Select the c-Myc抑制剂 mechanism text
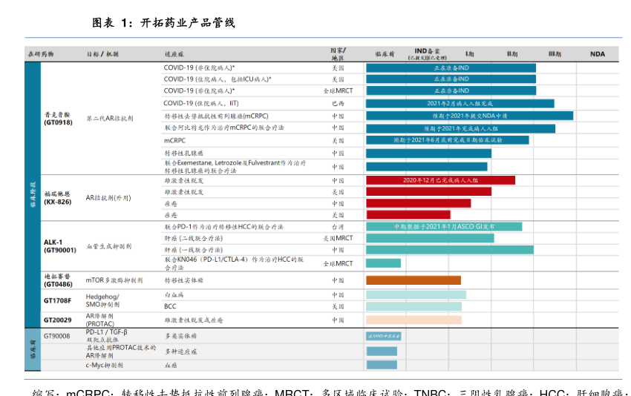Viewport: 631px width, 396px height. click(104, 365)
